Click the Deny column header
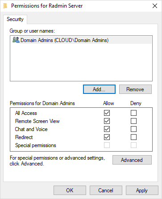The width and height of the screenshot is (162, 199). coord(136,103)
